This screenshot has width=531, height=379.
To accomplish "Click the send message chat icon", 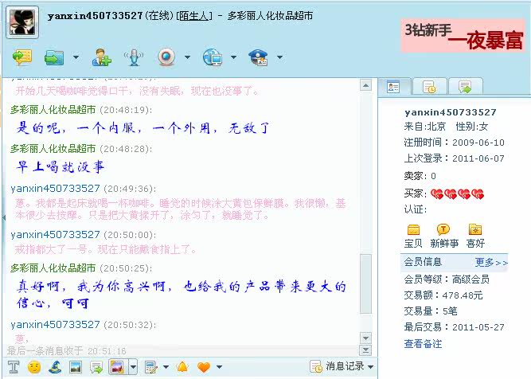I will pyautogui.click(x=22, y=57).
